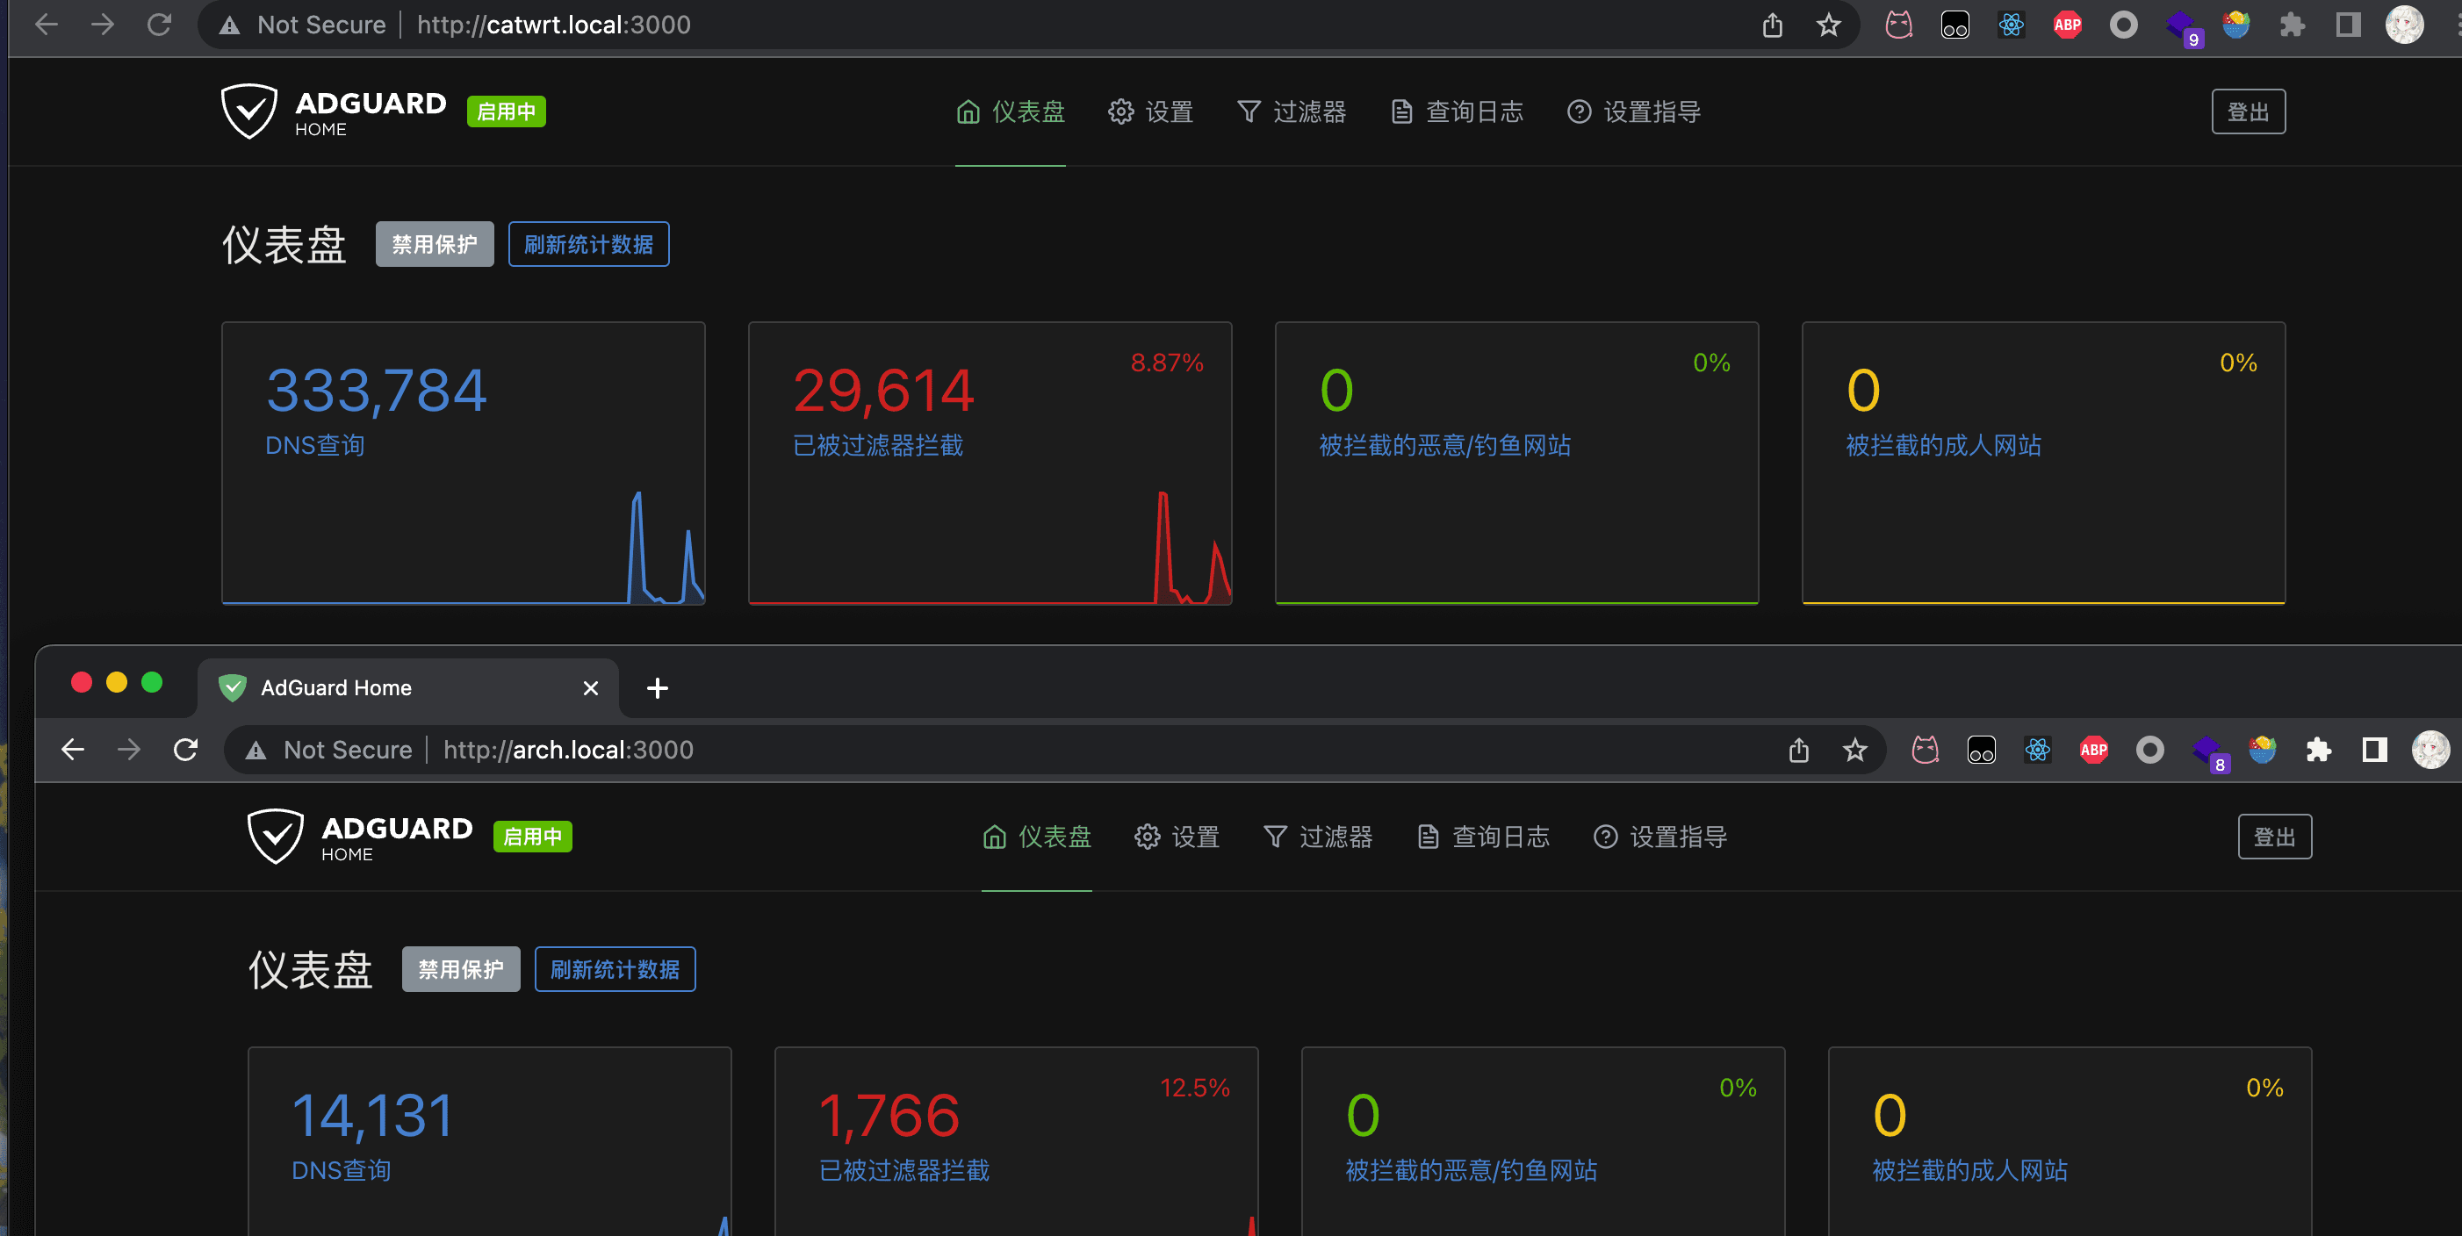
Task: Open 设置指导 in catwrt window
Action: [1633, 111]
